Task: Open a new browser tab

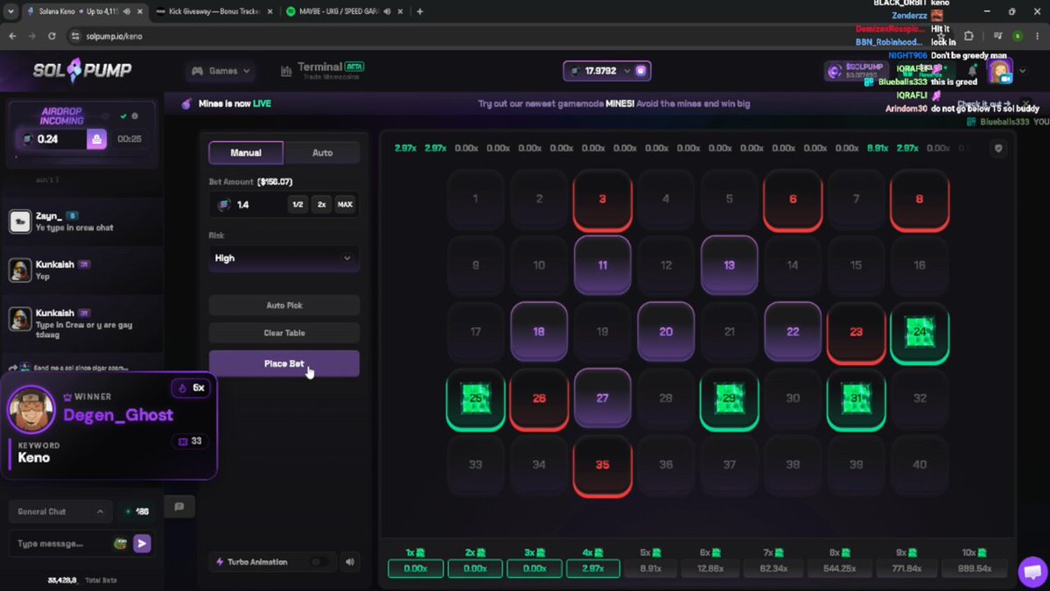Action: 420,11
